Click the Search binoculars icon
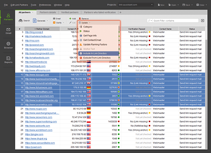The height and width of the screenshot is (153, 211). 21,21
